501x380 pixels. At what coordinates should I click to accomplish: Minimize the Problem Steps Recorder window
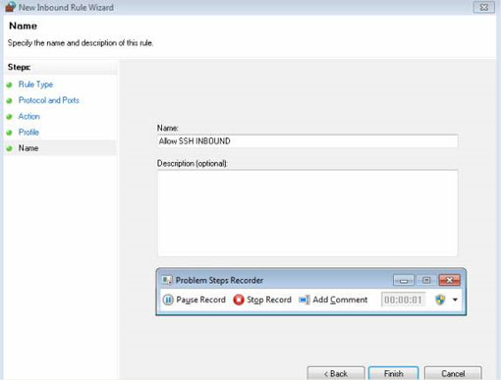[404, 280]
